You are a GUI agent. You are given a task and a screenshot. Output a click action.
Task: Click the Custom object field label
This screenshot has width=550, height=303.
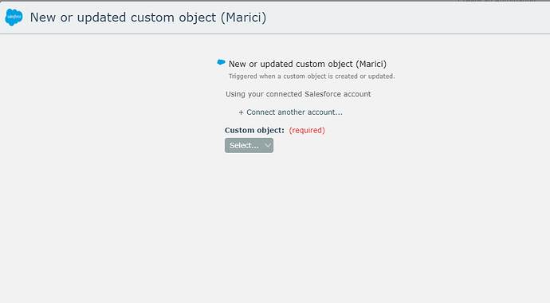[254, 130]
